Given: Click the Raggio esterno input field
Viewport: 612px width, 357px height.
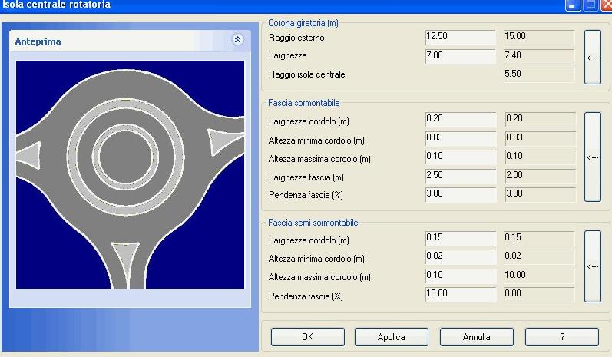Looking at the screenshot, I should tap(460, 37).
